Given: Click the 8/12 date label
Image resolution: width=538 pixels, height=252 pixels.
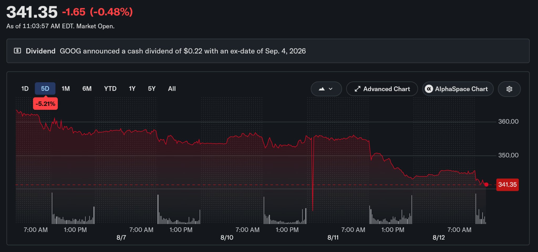Looking at the screenshot, I should (x=439, y=238).
